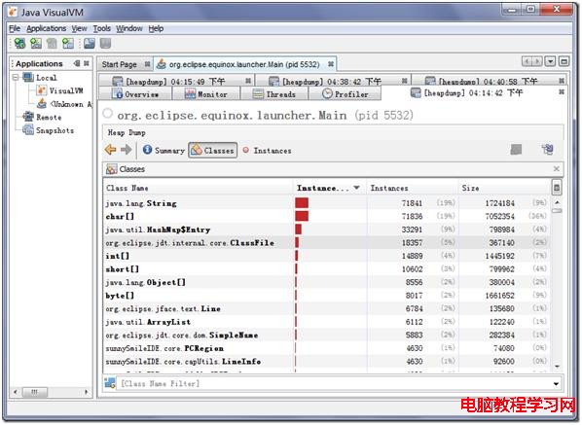Viewport: 582px width, 425px height.
Task: Close the Applications panel
Action: pyautogui.click(x=86, y=63)
